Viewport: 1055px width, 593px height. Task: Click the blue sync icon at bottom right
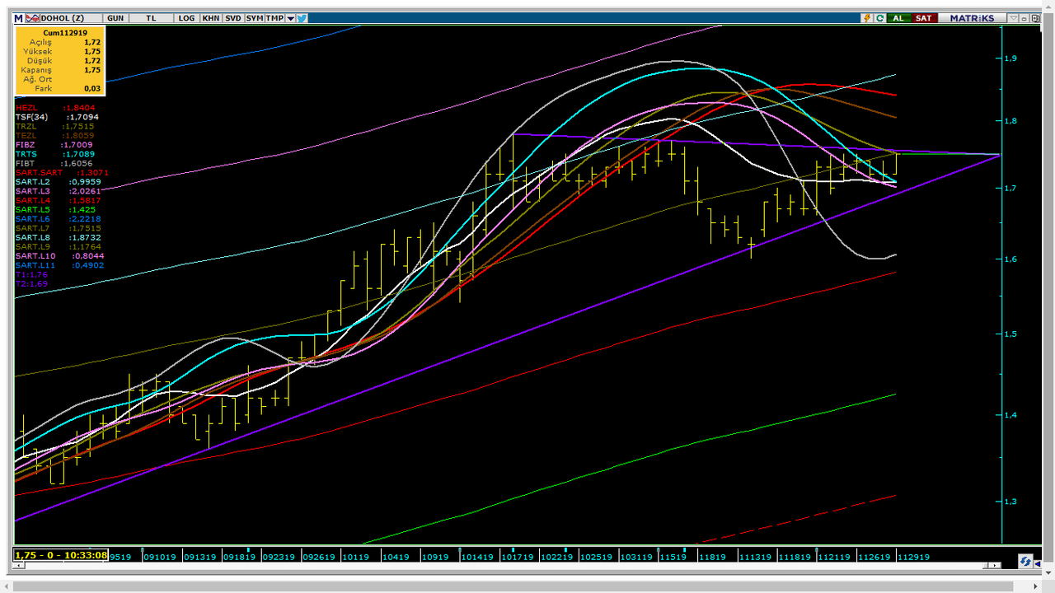click(1026, 561)
